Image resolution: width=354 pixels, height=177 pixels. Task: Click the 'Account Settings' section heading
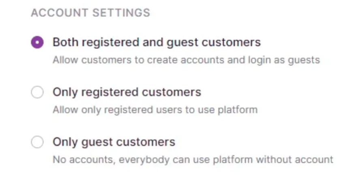(90, 13)
